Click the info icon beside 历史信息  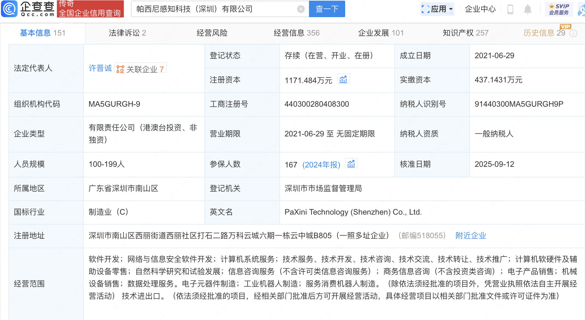[573, 33]
